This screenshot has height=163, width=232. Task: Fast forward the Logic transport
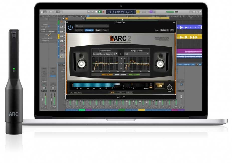[93, 12]
